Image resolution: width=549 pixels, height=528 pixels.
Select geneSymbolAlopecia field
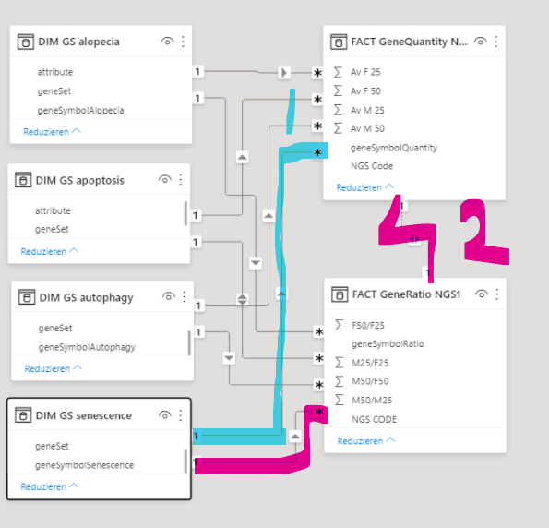(81, 111)
